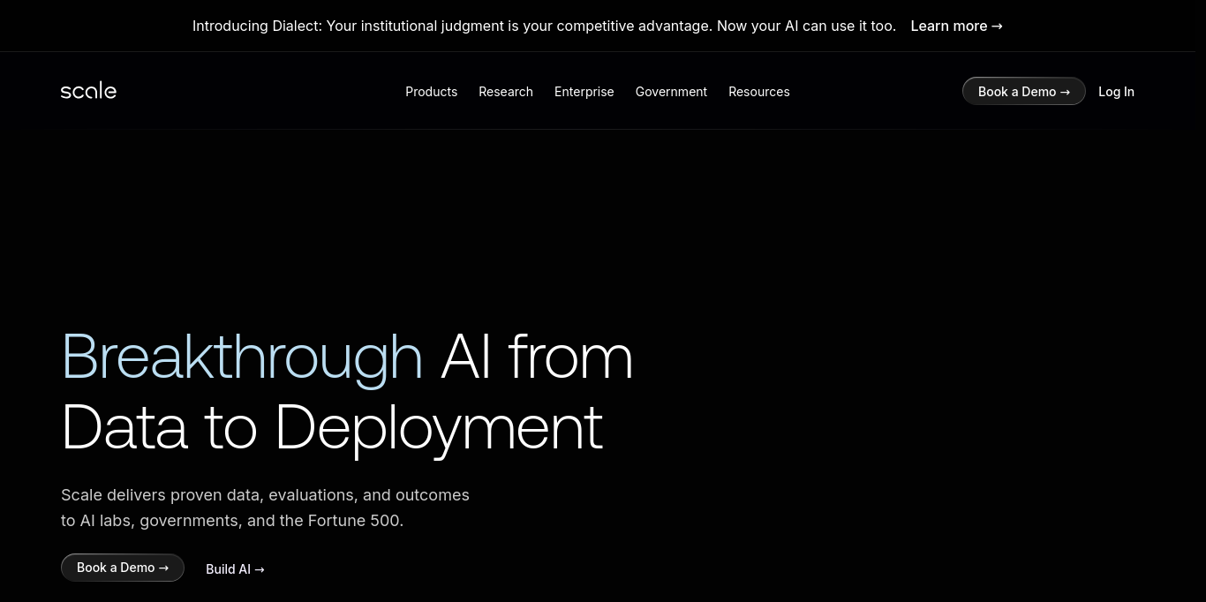Click the Introducing Dialect announcement text

(544, 26)
